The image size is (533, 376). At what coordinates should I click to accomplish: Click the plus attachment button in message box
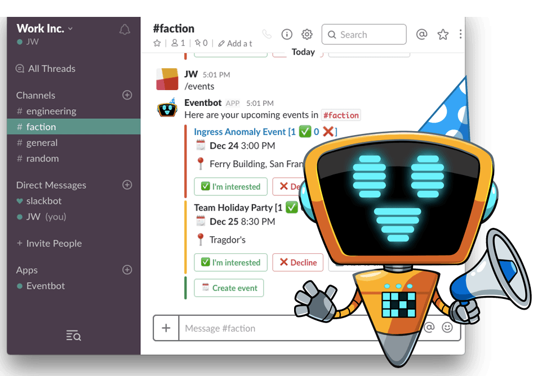click(x=166, y=328)
